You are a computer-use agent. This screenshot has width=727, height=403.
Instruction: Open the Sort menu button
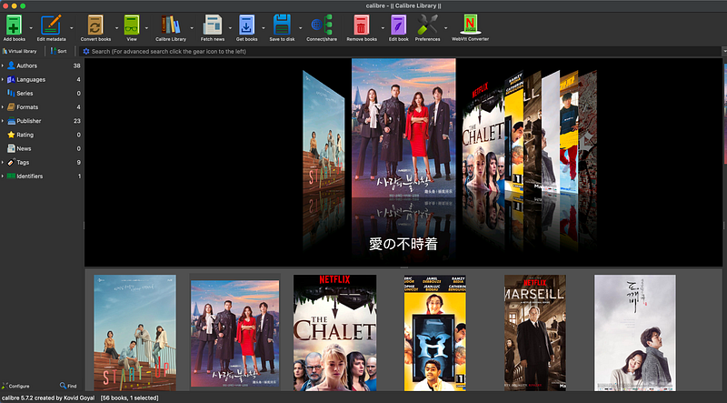(59, 51)
